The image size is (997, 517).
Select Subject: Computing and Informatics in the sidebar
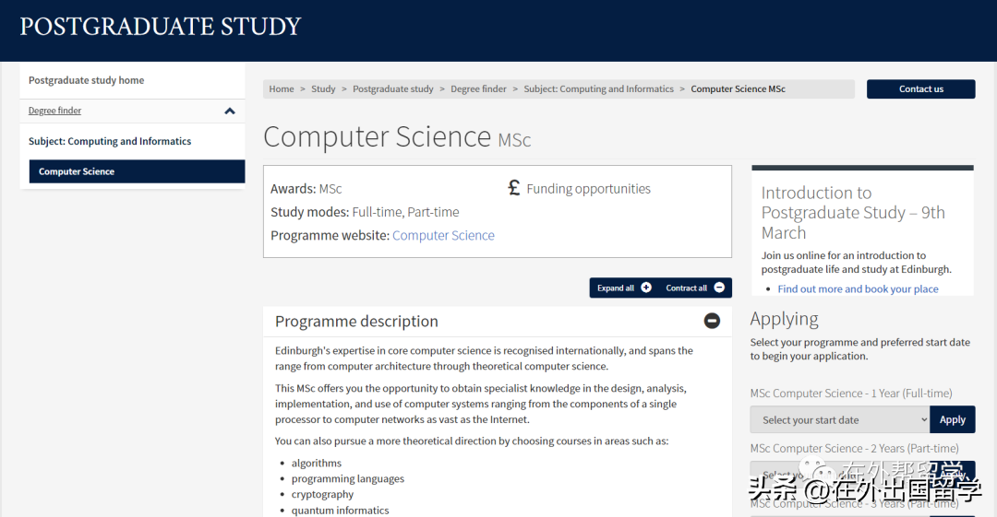110,141
